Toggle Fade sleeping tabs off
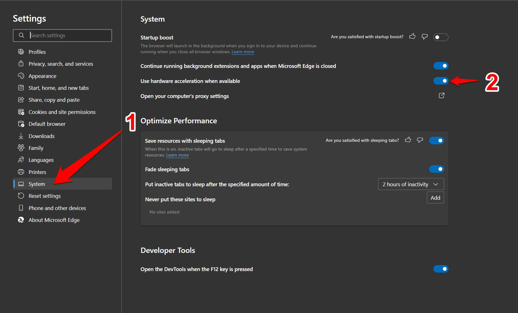This screenshot has height=313, width=518. point(436,169)
